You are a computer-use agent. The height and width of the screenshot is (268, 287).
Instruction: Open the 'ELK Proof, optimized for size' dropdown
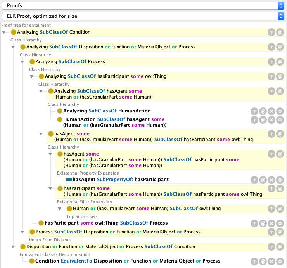pyautogui.click(x=143, y=16)
